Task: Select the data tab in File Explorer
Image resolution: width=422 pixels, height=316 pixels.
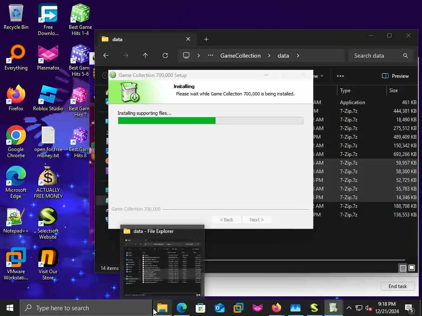Action: 145,39
